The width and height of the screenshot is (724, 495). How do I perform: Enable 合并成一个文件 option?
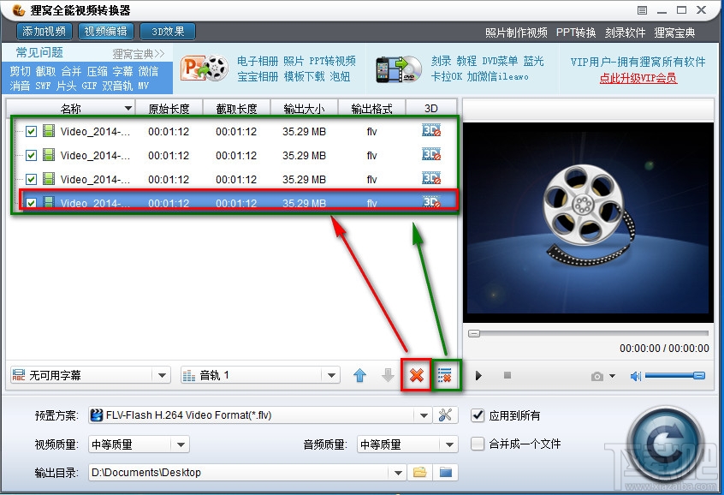[x=477, y=444]
